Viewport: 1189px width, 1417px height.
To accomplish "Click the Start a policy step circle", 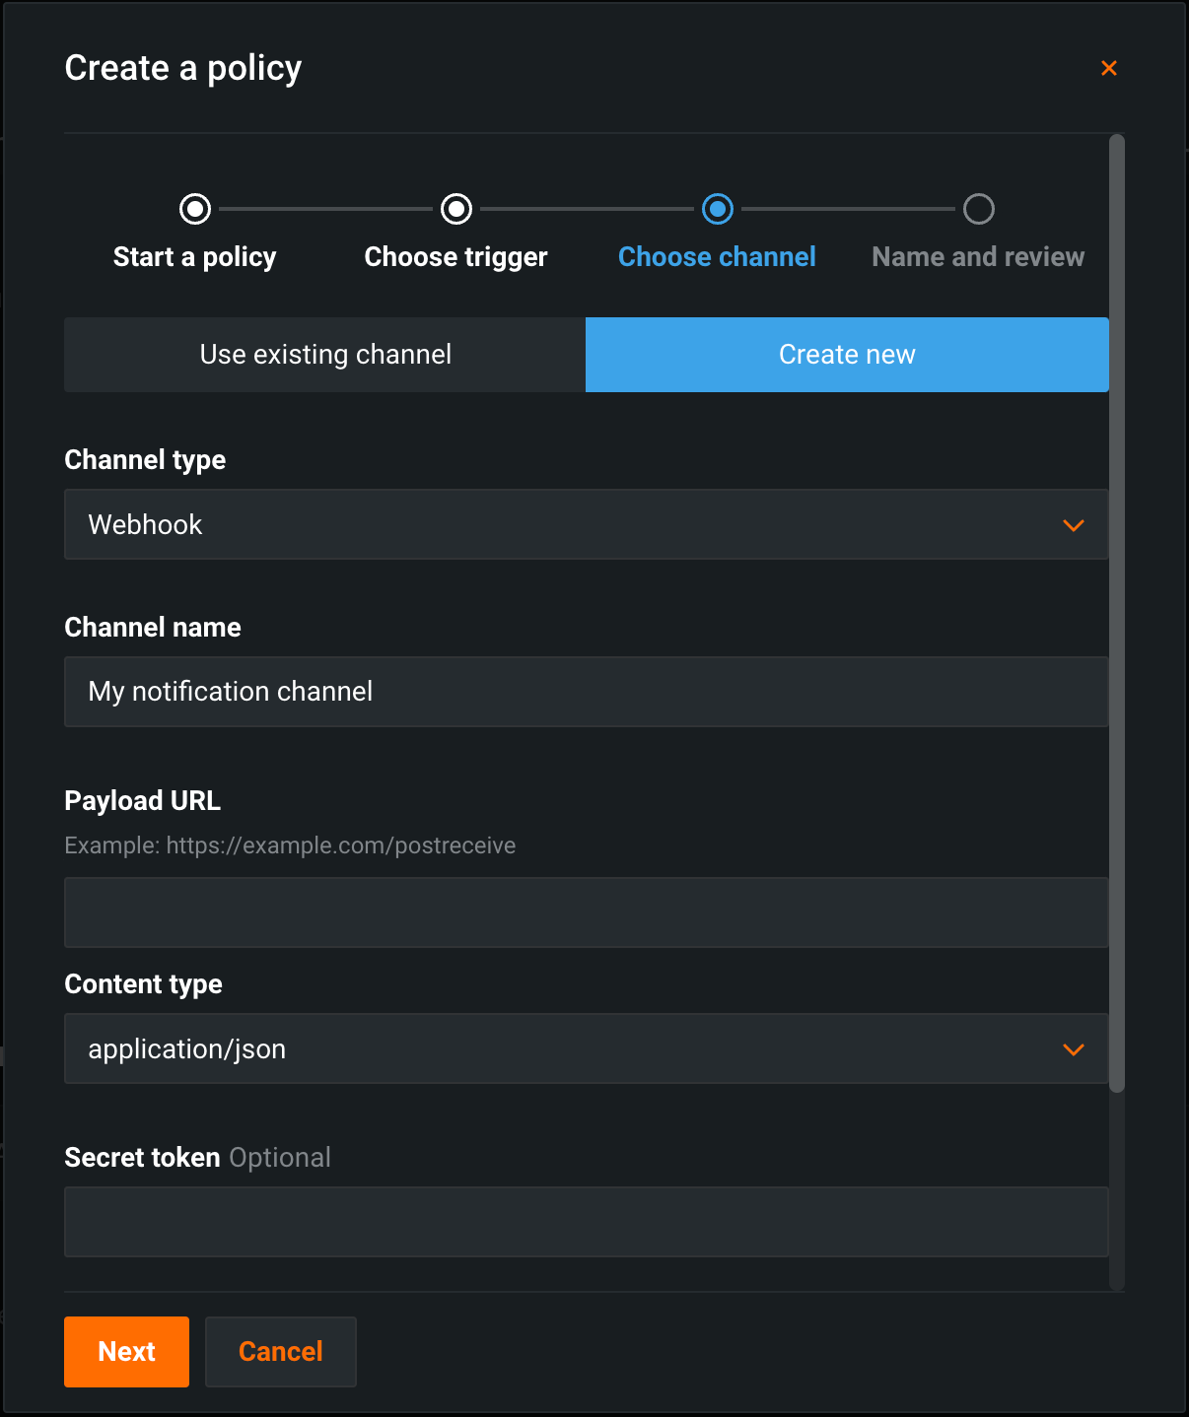I will click(195, 209).
